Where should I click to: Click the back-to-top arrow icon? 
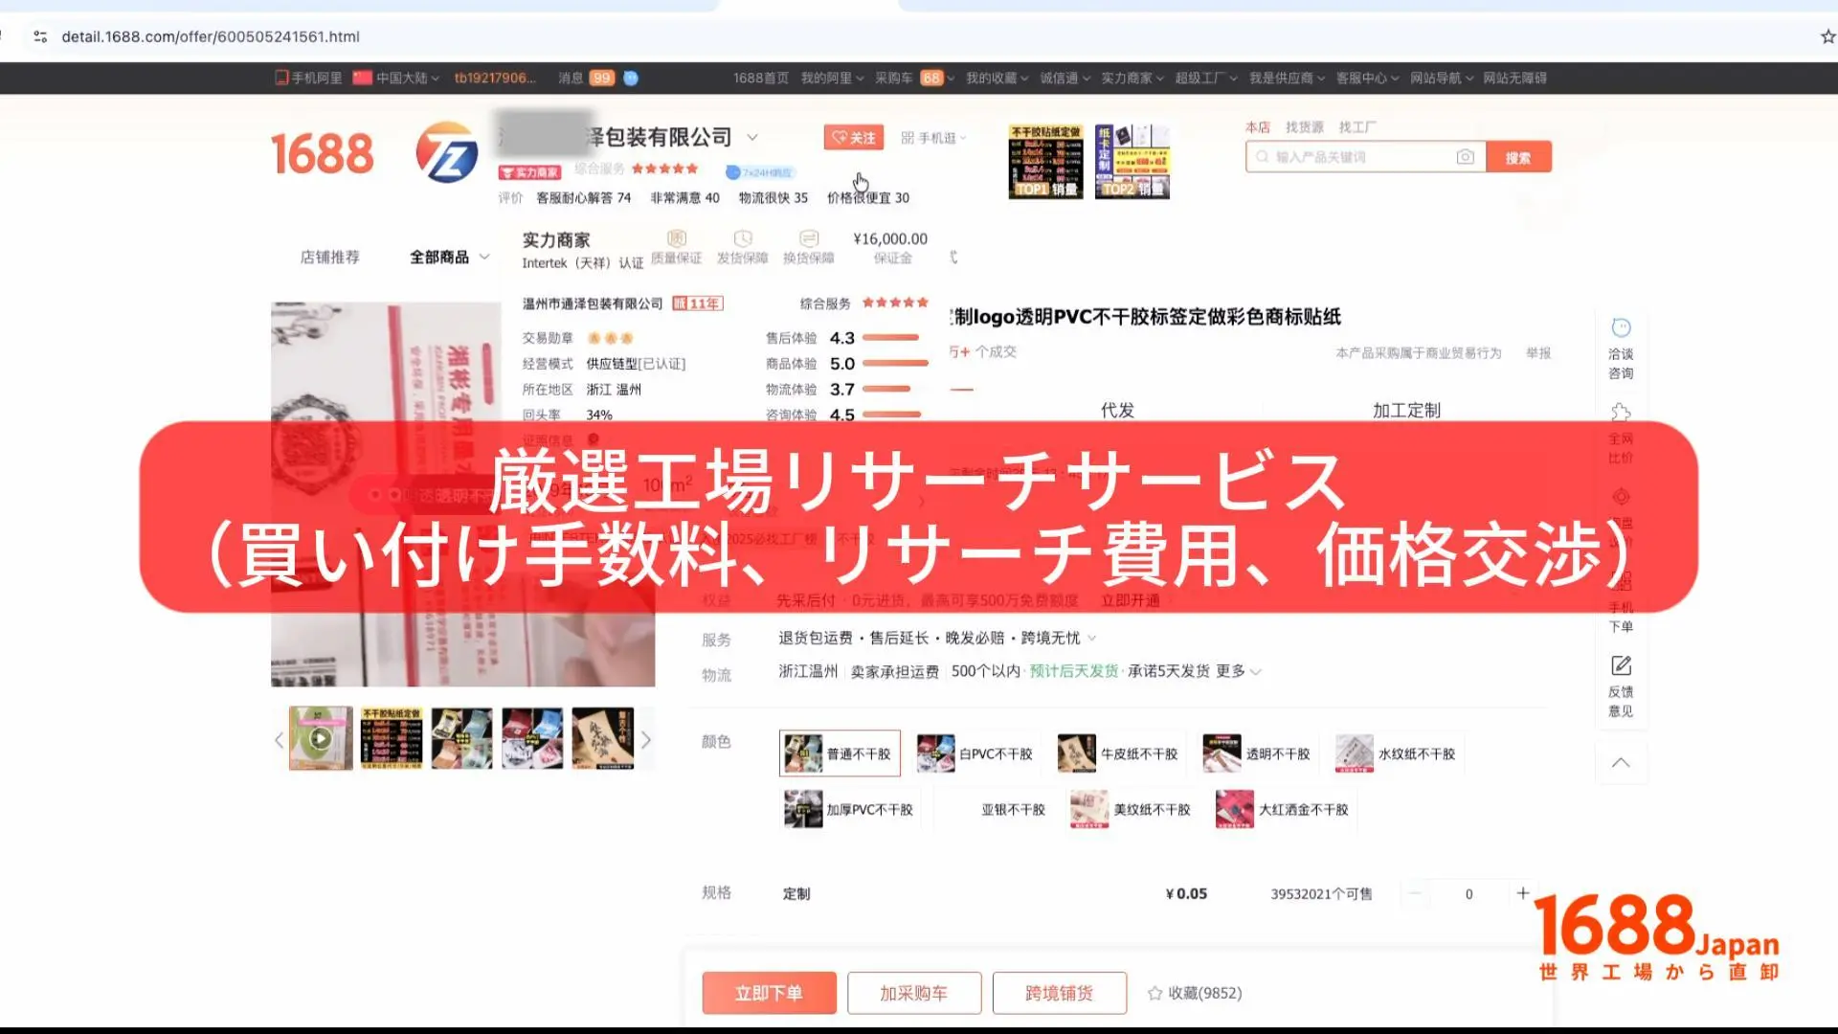[x=1620, y=762]
